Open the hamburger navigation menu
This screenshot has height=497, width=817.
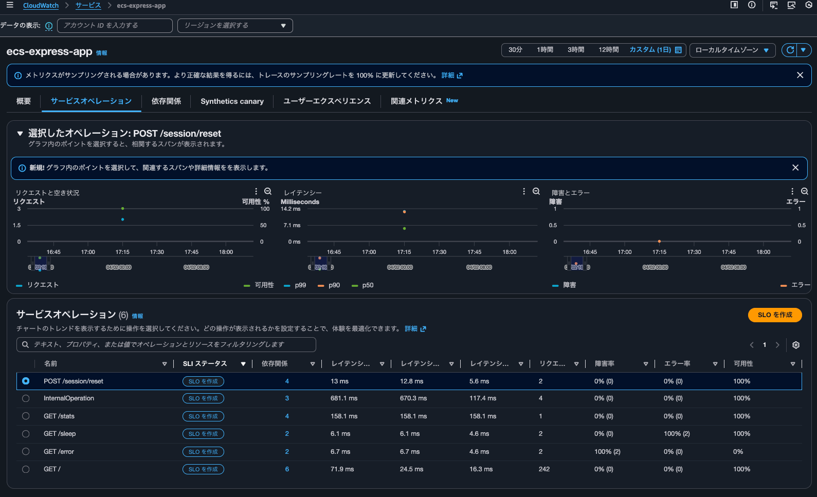[10, 5]
